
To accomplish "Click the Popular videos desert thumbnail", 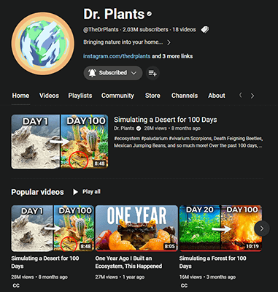I will point(53,228).
